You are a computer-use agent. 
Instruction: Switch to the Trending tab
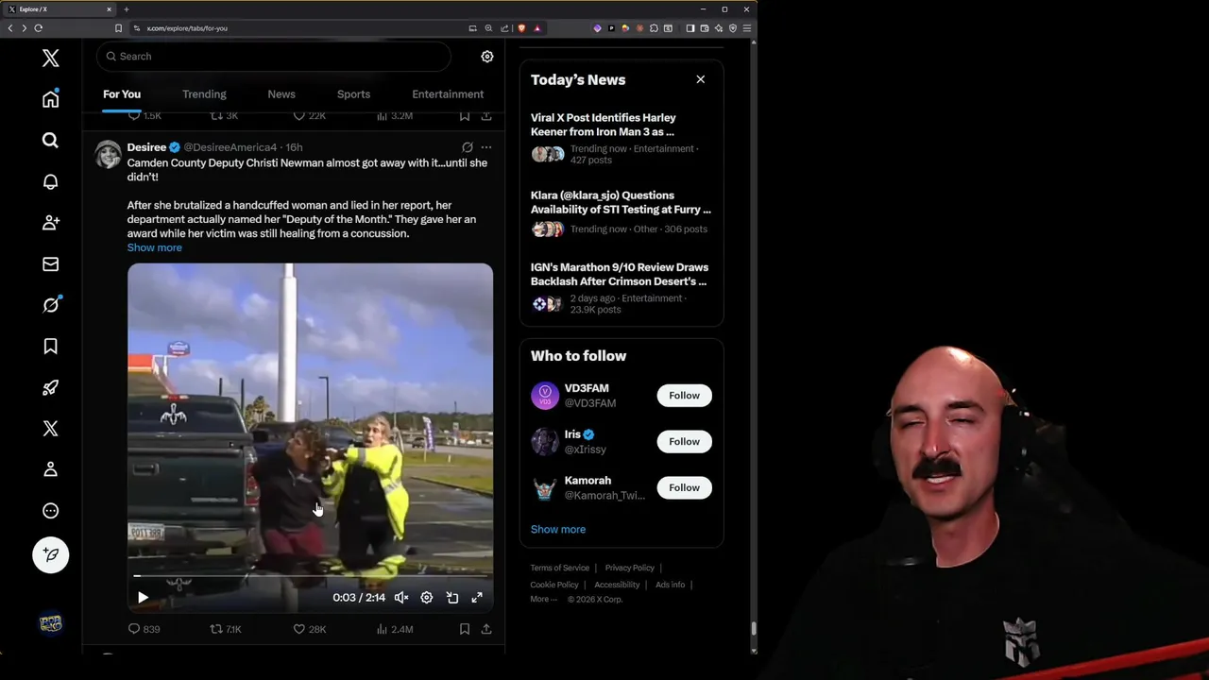(204, 94)
